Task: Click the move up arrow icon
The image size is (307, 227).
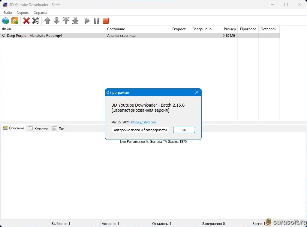Action: coord(47,21)
